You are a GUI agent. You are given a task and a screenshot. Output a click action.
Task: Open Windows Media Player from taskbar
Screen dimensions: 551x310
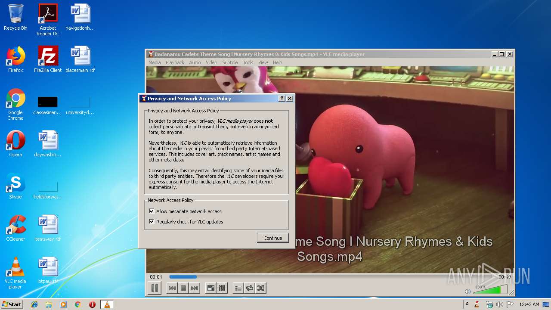[x=63, y=304]
